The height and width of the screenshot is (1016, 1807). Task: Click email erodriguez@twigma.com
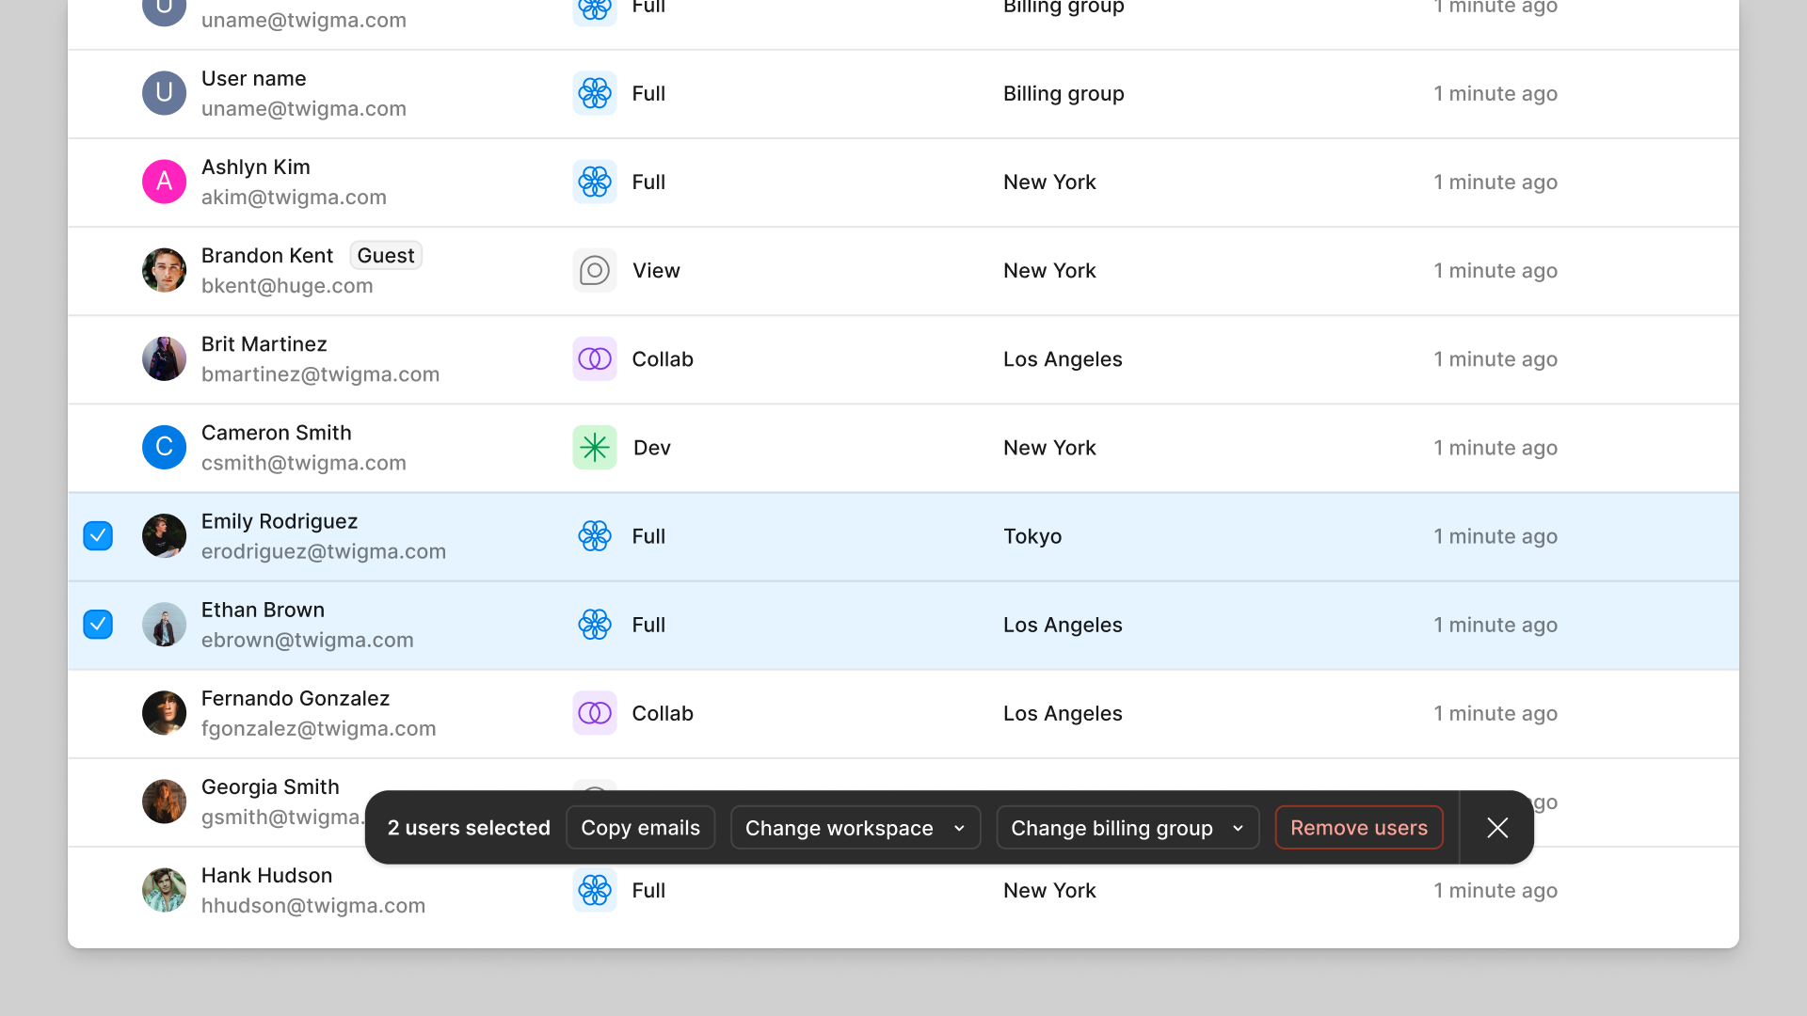[324, 551]
